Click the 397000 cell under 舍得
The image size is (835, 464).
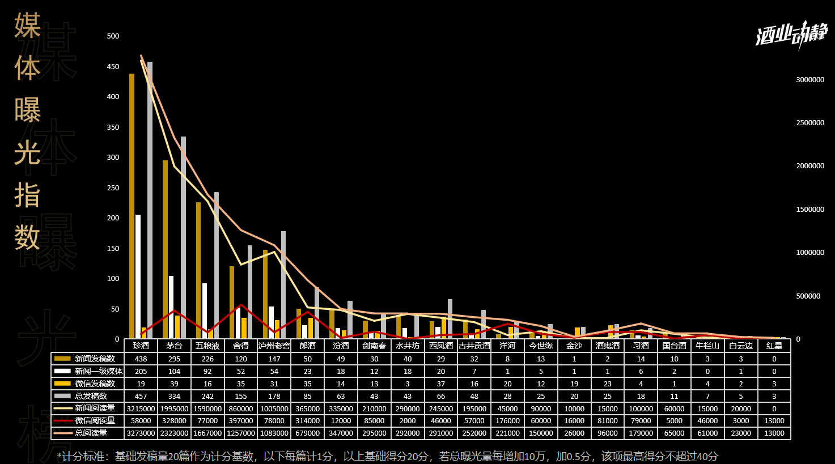[x=241, y=420]
